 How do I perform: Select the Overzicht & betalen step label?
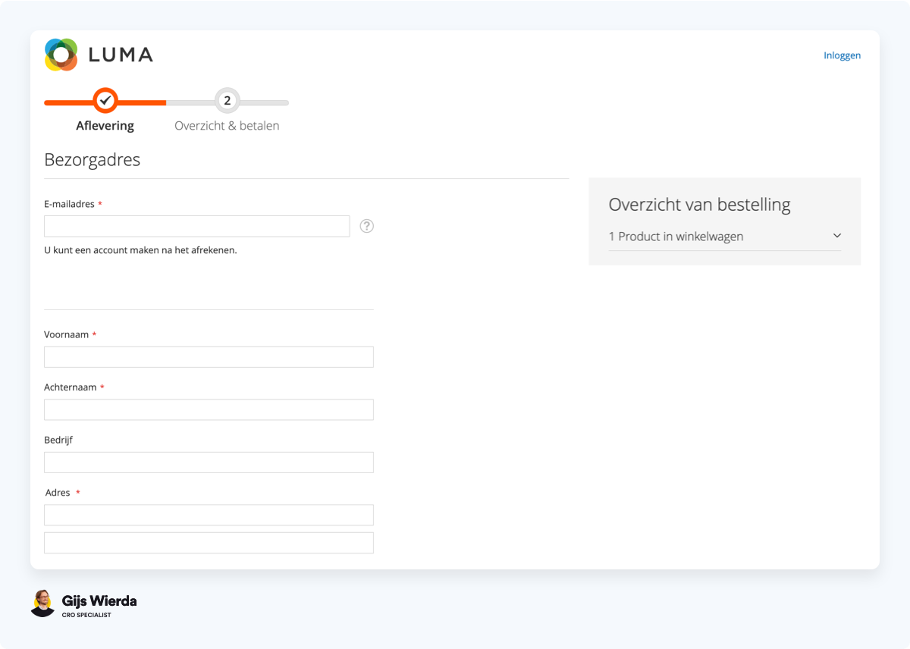click(x=227, y=126)
